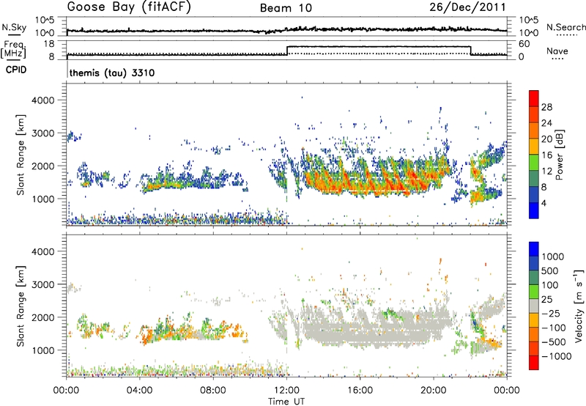Click the "24" power colorbar label

(546, 123)
